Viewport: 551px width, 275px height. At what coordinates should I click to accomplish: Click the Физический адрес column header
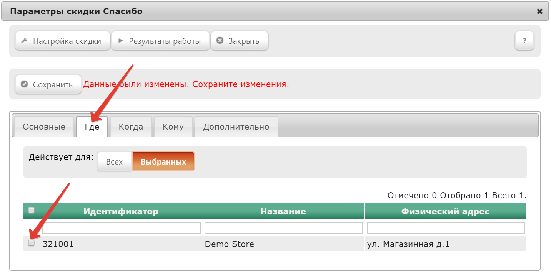tap(445, 211)
